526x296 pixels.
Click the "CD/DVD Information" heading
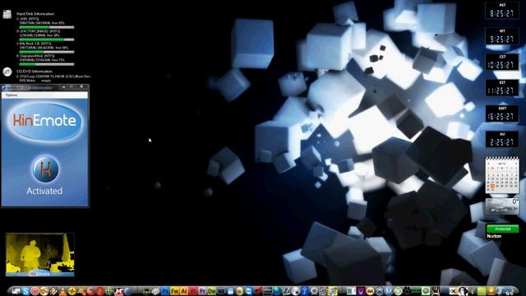[x=35, y=72]
